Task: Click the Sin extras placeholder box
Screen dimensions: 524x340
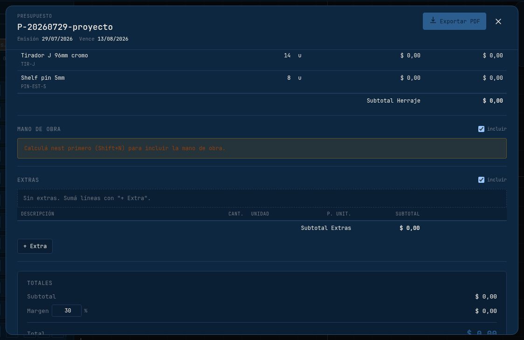Action: pyautogui.click(x=262, y=198)
